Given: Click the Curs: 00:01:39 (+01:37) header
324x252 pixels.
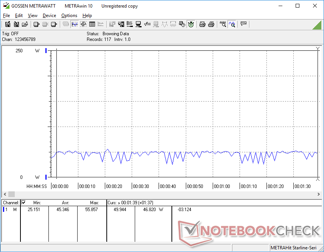Looking at the screenshot, I should [x=130, y=203].
